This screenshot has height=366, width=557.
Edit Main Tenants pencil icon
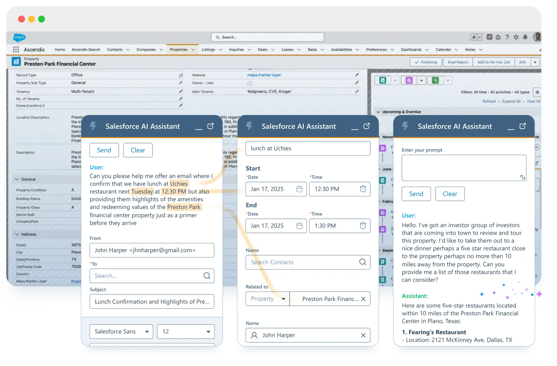(x=357, y=92)
